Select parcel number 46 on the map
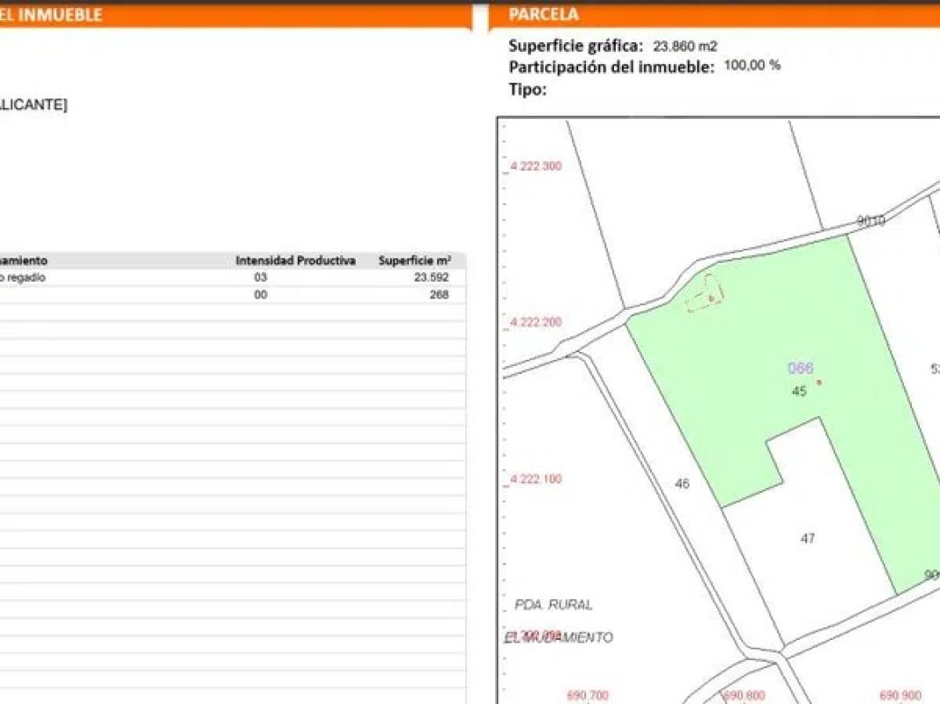Image resolution: width=940 pixels, height=704 pixels. click(x=682, y=483)
